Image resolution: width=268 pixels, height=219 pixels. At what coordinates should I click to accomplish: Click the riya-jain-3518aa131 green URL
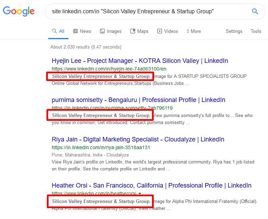pyautogui.click(x=101, y=147)
